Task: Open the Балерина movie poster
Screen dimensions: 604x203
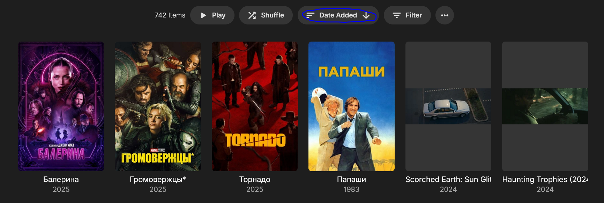Action: 61,107
